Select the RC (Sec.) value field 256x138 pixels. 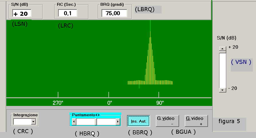click(x=68, y=13)
